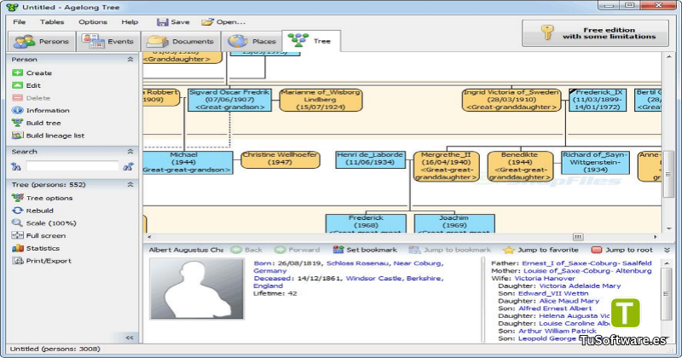
Task: Follow the Schloss Rosenau, Near Coburg link
Action: tap(385, 263)
